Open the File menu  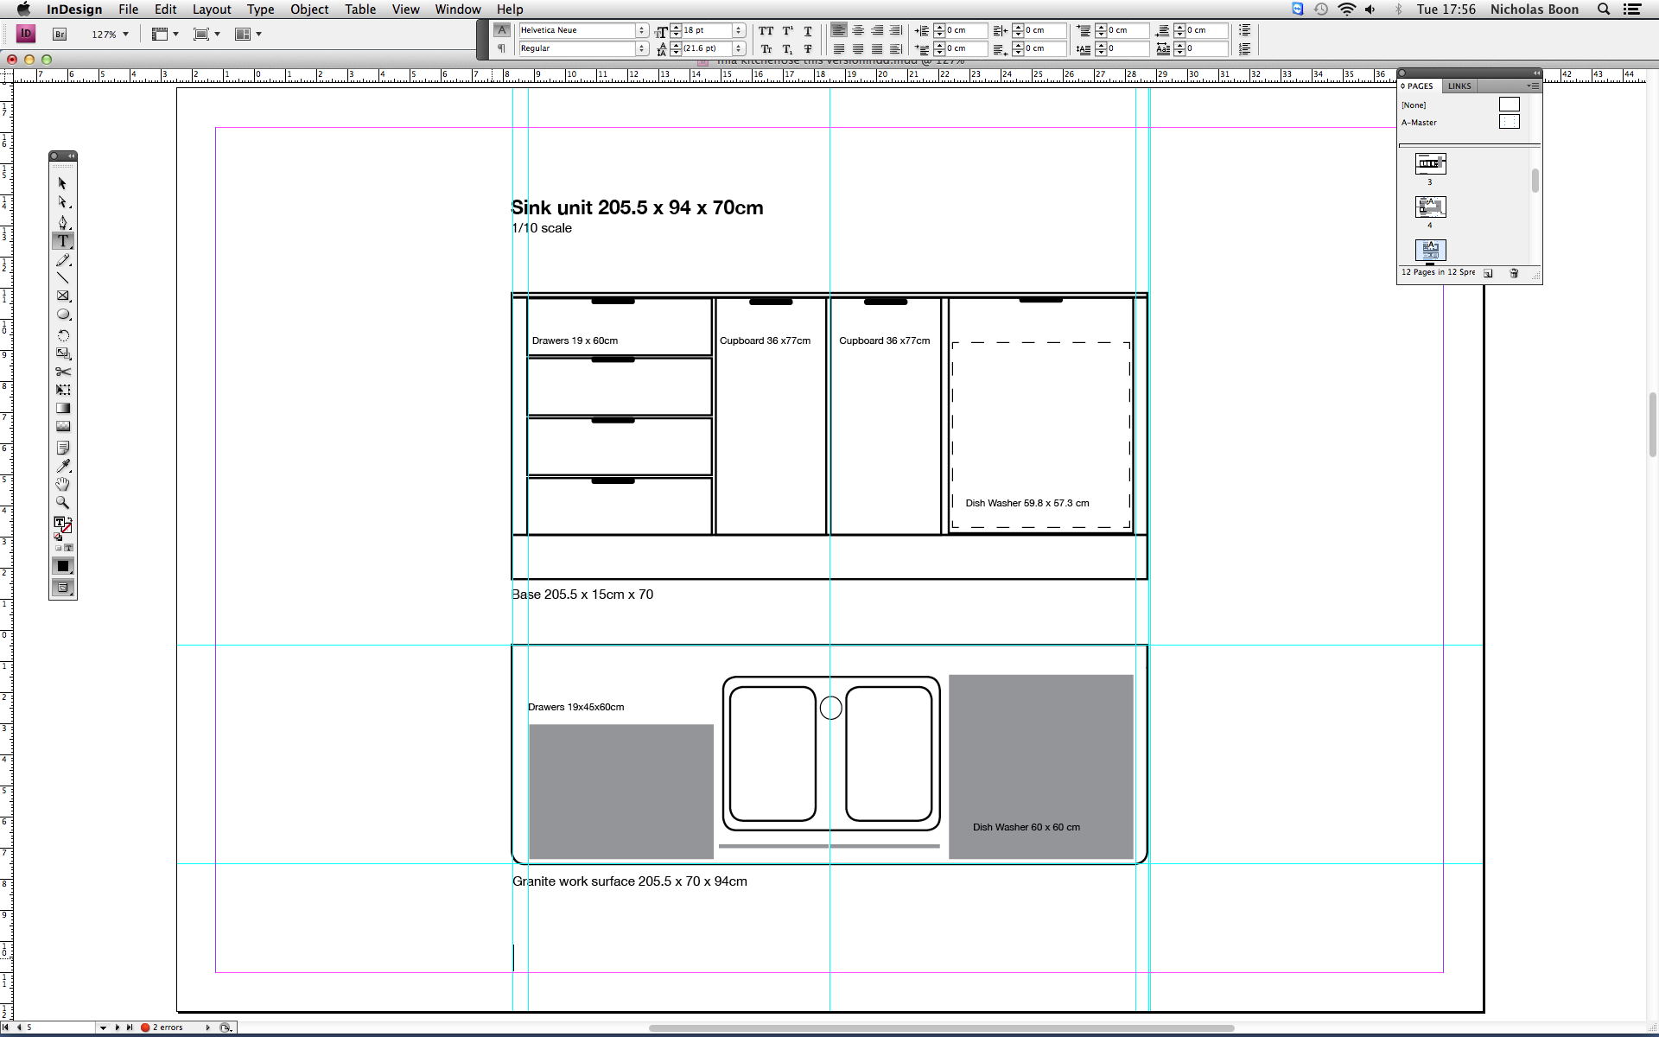(128, 10)
